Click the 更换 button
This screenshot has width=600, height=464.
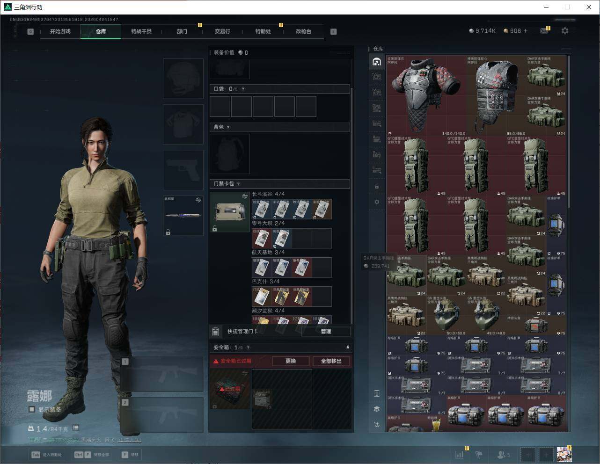tap(291, 361)
